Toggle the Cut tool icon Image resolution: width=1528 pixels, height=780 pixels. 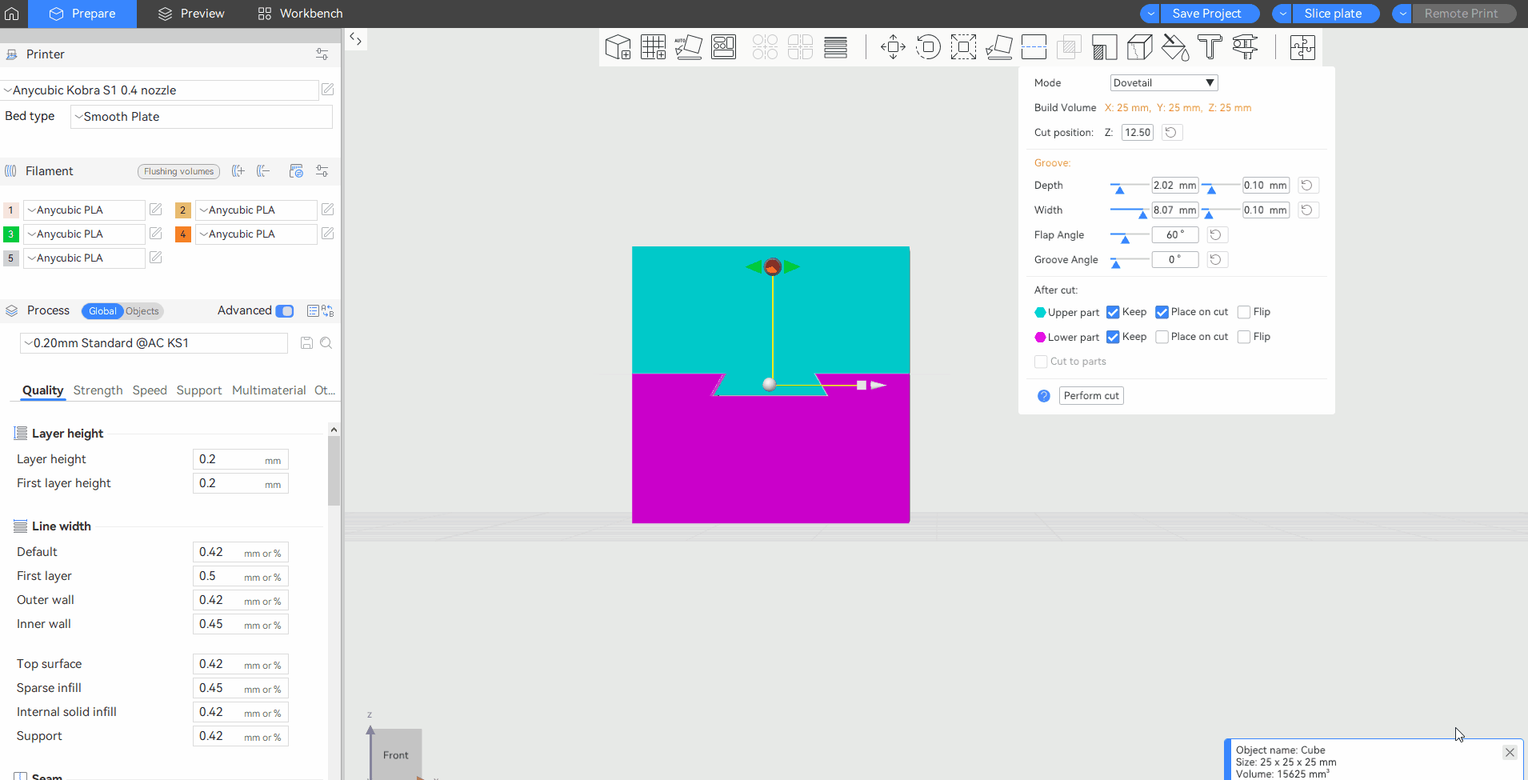click(x=1034, y=47)
